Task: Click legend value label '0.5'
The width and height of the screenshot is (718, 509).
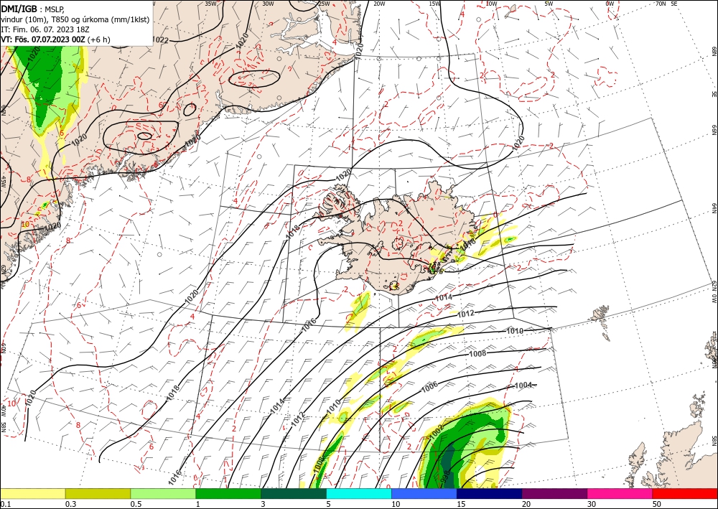Action: click(x=136, y=503)
